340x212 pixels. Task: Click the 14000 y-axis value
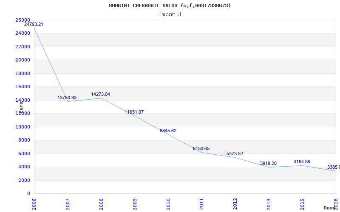pyautogui.click(x=23, y=100)
